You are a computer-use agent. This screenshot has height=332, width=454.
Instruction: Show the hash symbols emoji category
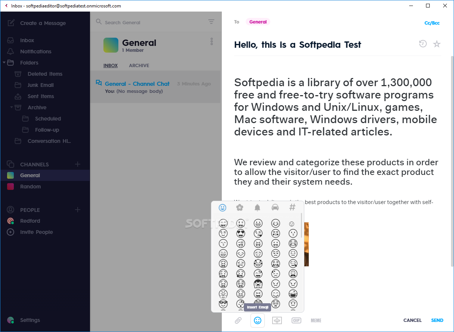pos(292,207)
